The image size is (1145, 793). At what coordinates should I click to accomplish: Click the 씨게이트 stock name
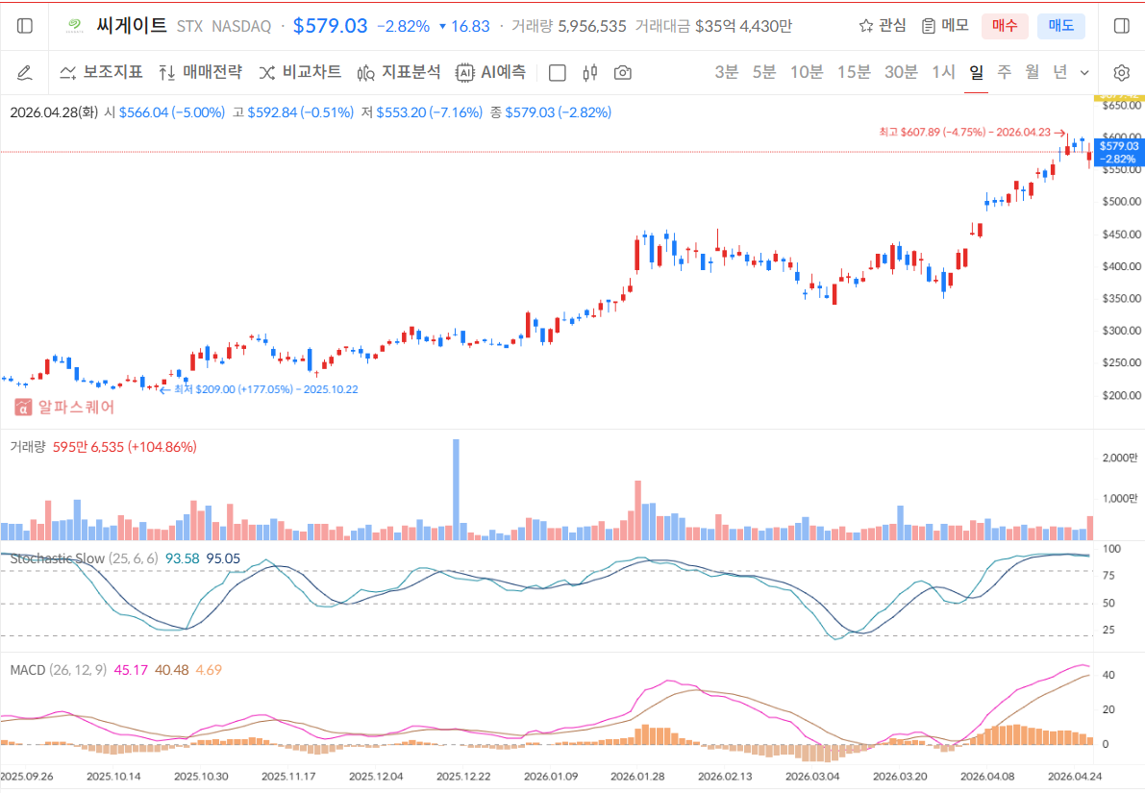pyautogui.click(x=132, y=26)
